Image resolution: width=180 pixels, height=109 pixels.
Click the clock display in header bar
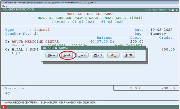coord(173,10)
